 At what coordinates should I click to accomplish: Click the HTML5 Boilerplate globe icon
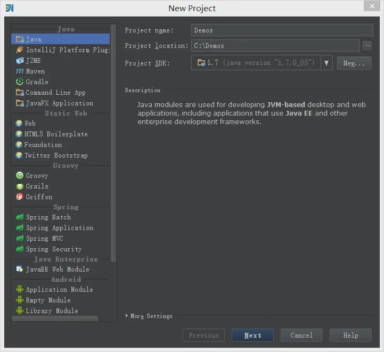coord(19,134)
